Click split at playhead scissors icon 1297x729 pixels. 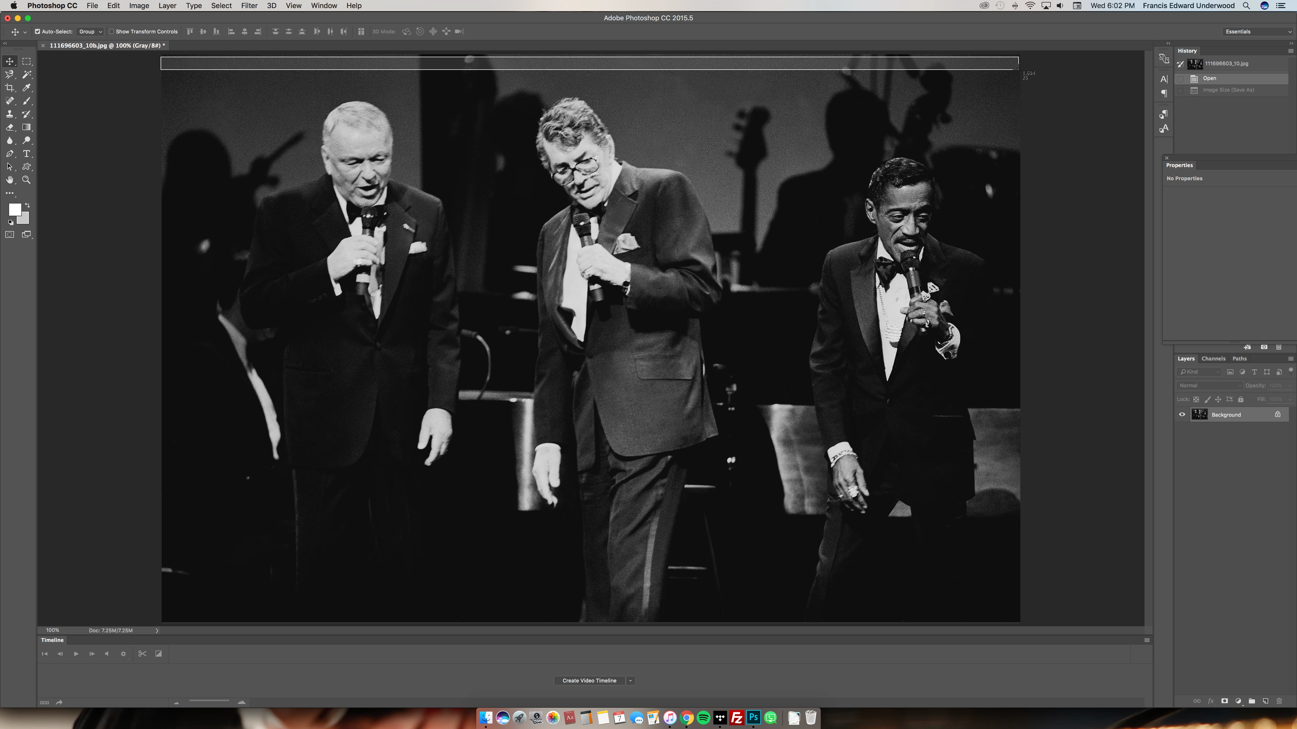[142, 654]
